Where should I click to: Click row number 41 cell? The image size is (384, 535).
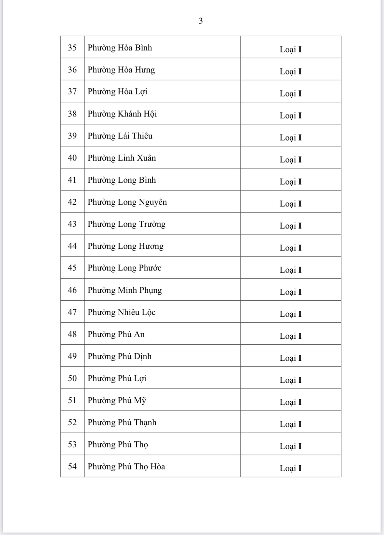[x=72, y=180]
